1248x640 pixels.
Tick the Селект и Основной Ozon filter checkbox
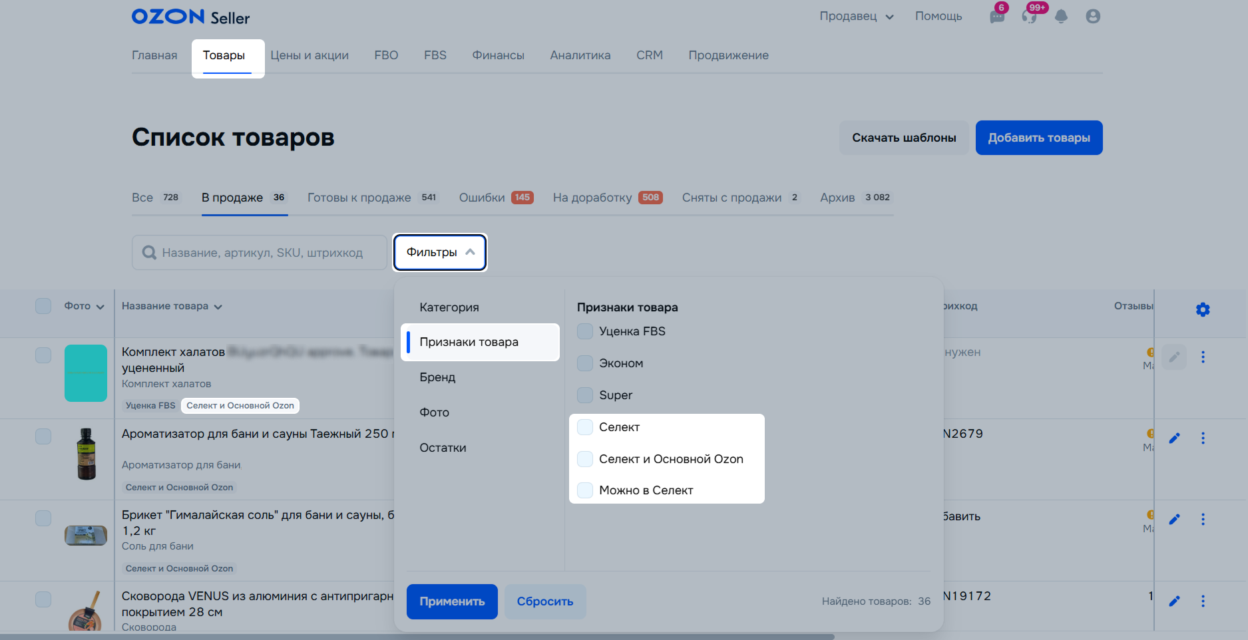[x=585, y=459]
